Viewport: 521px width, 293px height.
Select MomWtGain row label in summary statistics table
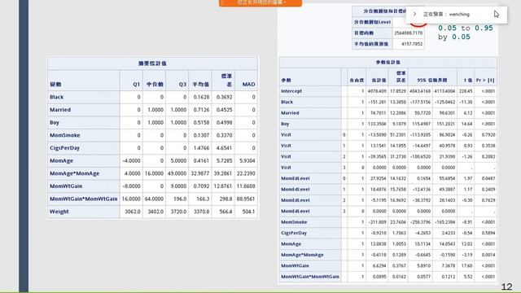point(66,186)
